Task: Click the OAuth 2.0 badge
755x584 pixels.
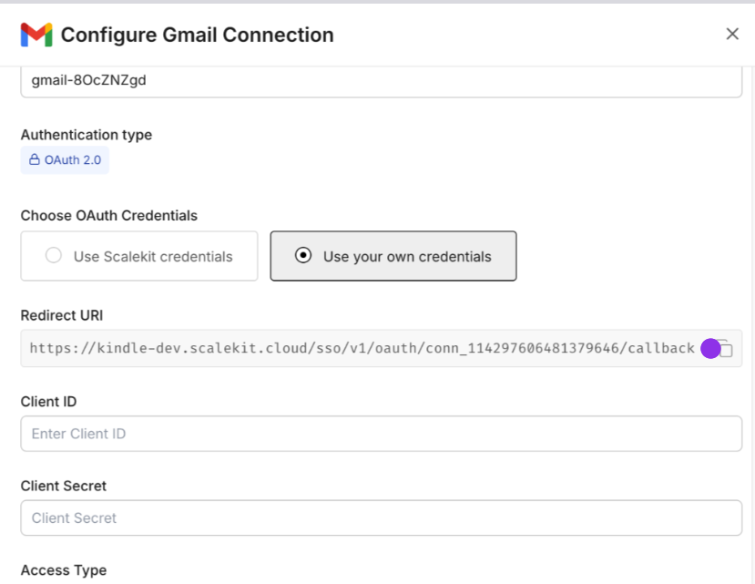Action: coord(64,159)
